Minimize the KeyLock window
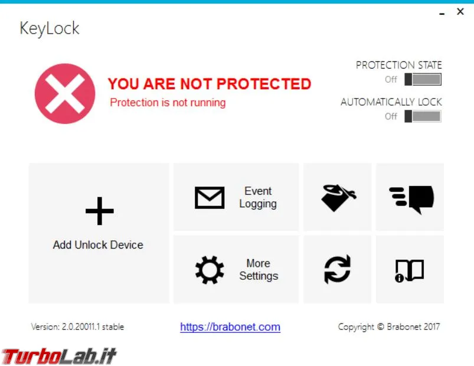Screen dimensions: 474x366 442,14
